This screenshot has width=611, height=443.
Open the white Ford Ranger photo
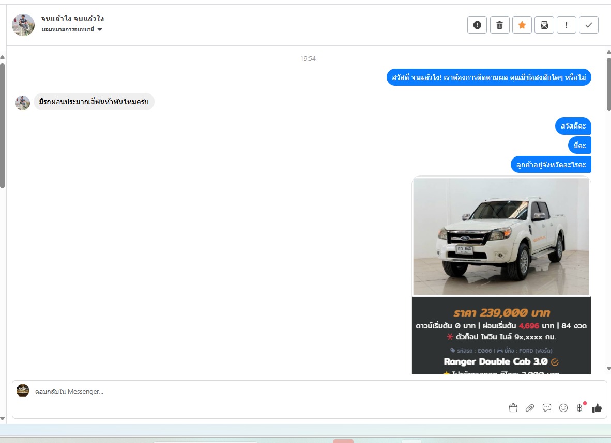click(x=501, y=236)
